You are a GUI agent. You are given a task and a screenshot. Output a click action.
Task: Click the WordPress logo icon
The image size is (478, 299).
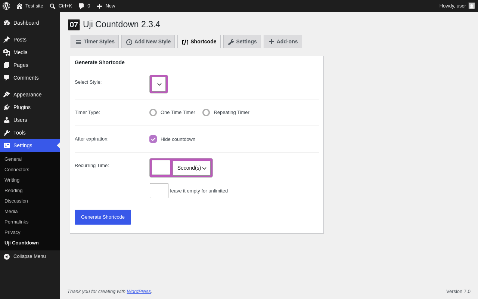(6, 6)
